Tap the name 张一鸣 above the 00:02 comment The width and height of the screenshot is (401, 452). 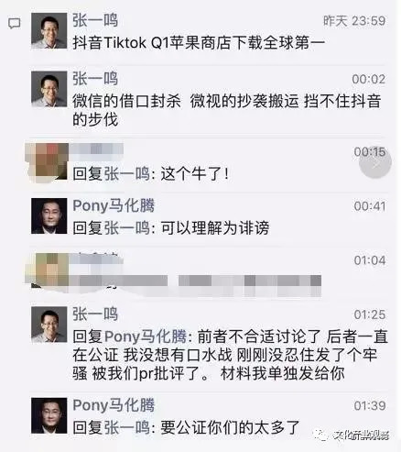(95, 79)
